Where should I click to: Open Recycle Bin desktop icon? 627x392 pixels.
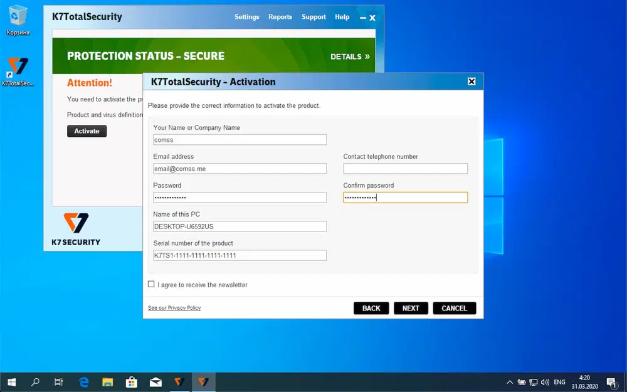(x=18, y=20)
